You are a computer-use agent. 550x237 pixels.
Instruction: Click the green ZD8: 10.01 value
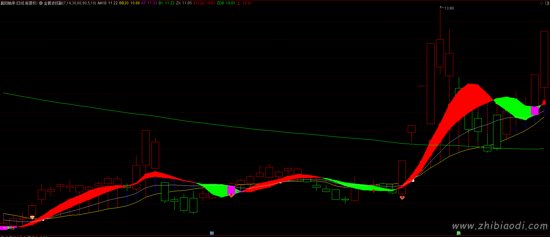(226, 3)
